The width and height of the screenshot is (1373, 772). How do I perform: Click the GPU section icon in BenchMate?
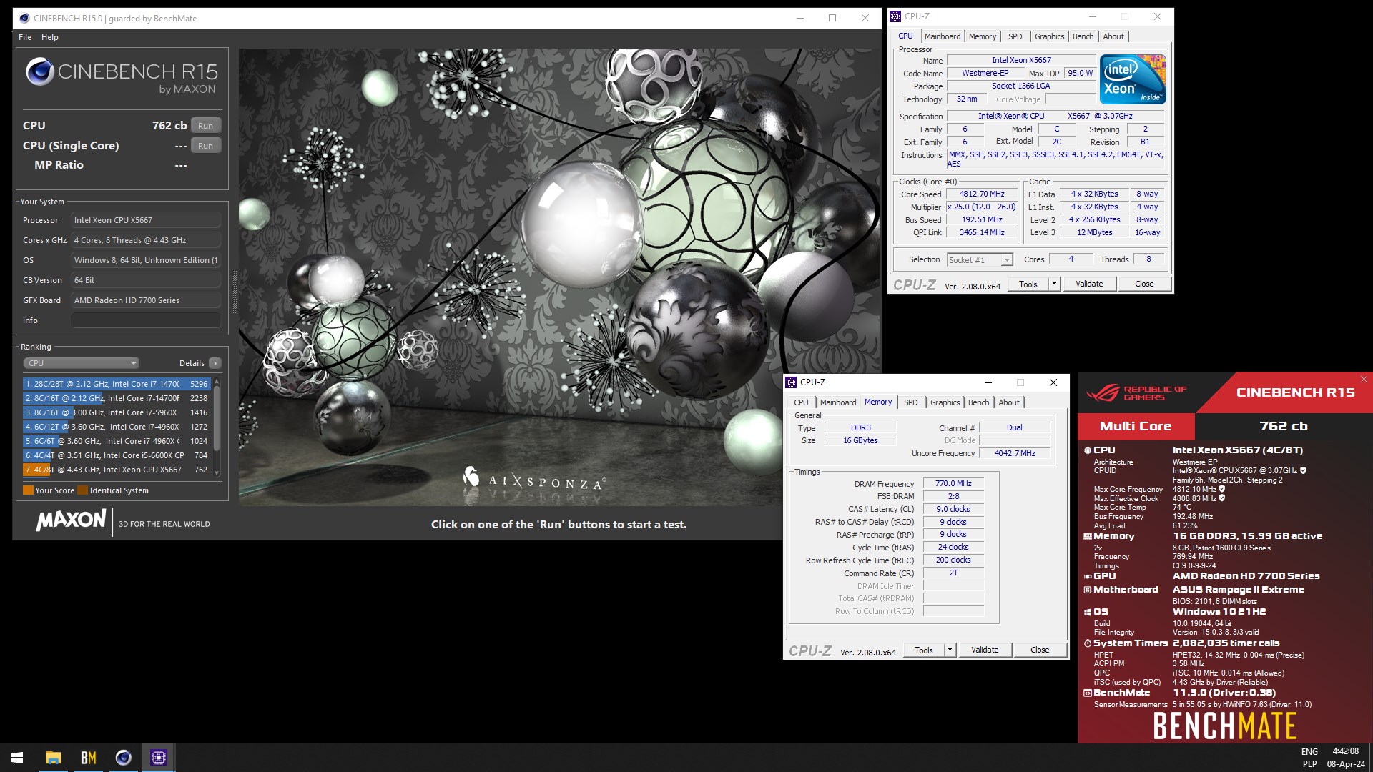[x=1088, y=576]
